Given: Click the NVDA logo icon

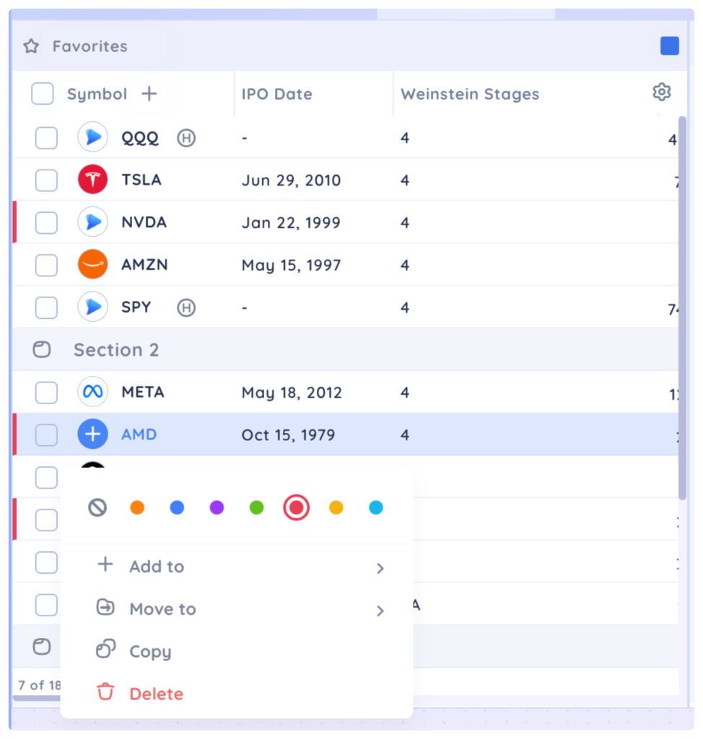Looking at the screenshot, I should (x=93, y=222).
